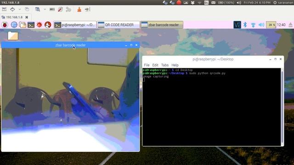Image resolution: width=294 pixels, height=165 pixels.
Task: Maximize the pi@raspberrypi terminal window
Action: pos(276,59)
